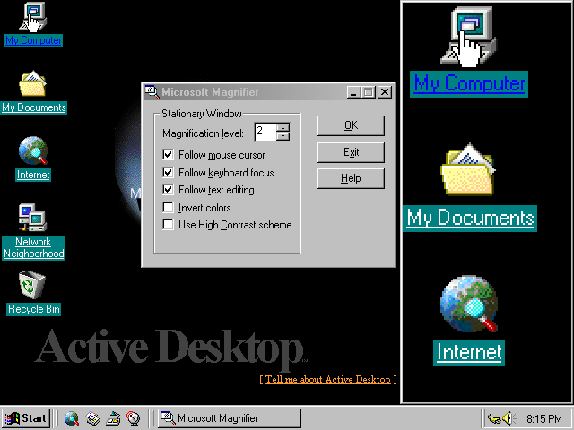
Task: Click the Internet label on desktop
Action: point(33,175)
